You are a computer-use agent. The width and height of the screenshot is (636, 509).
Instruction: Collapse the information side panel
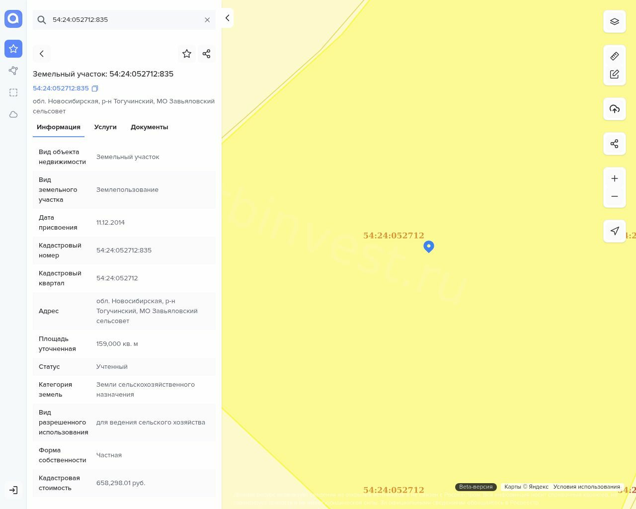tap(227, 18)
